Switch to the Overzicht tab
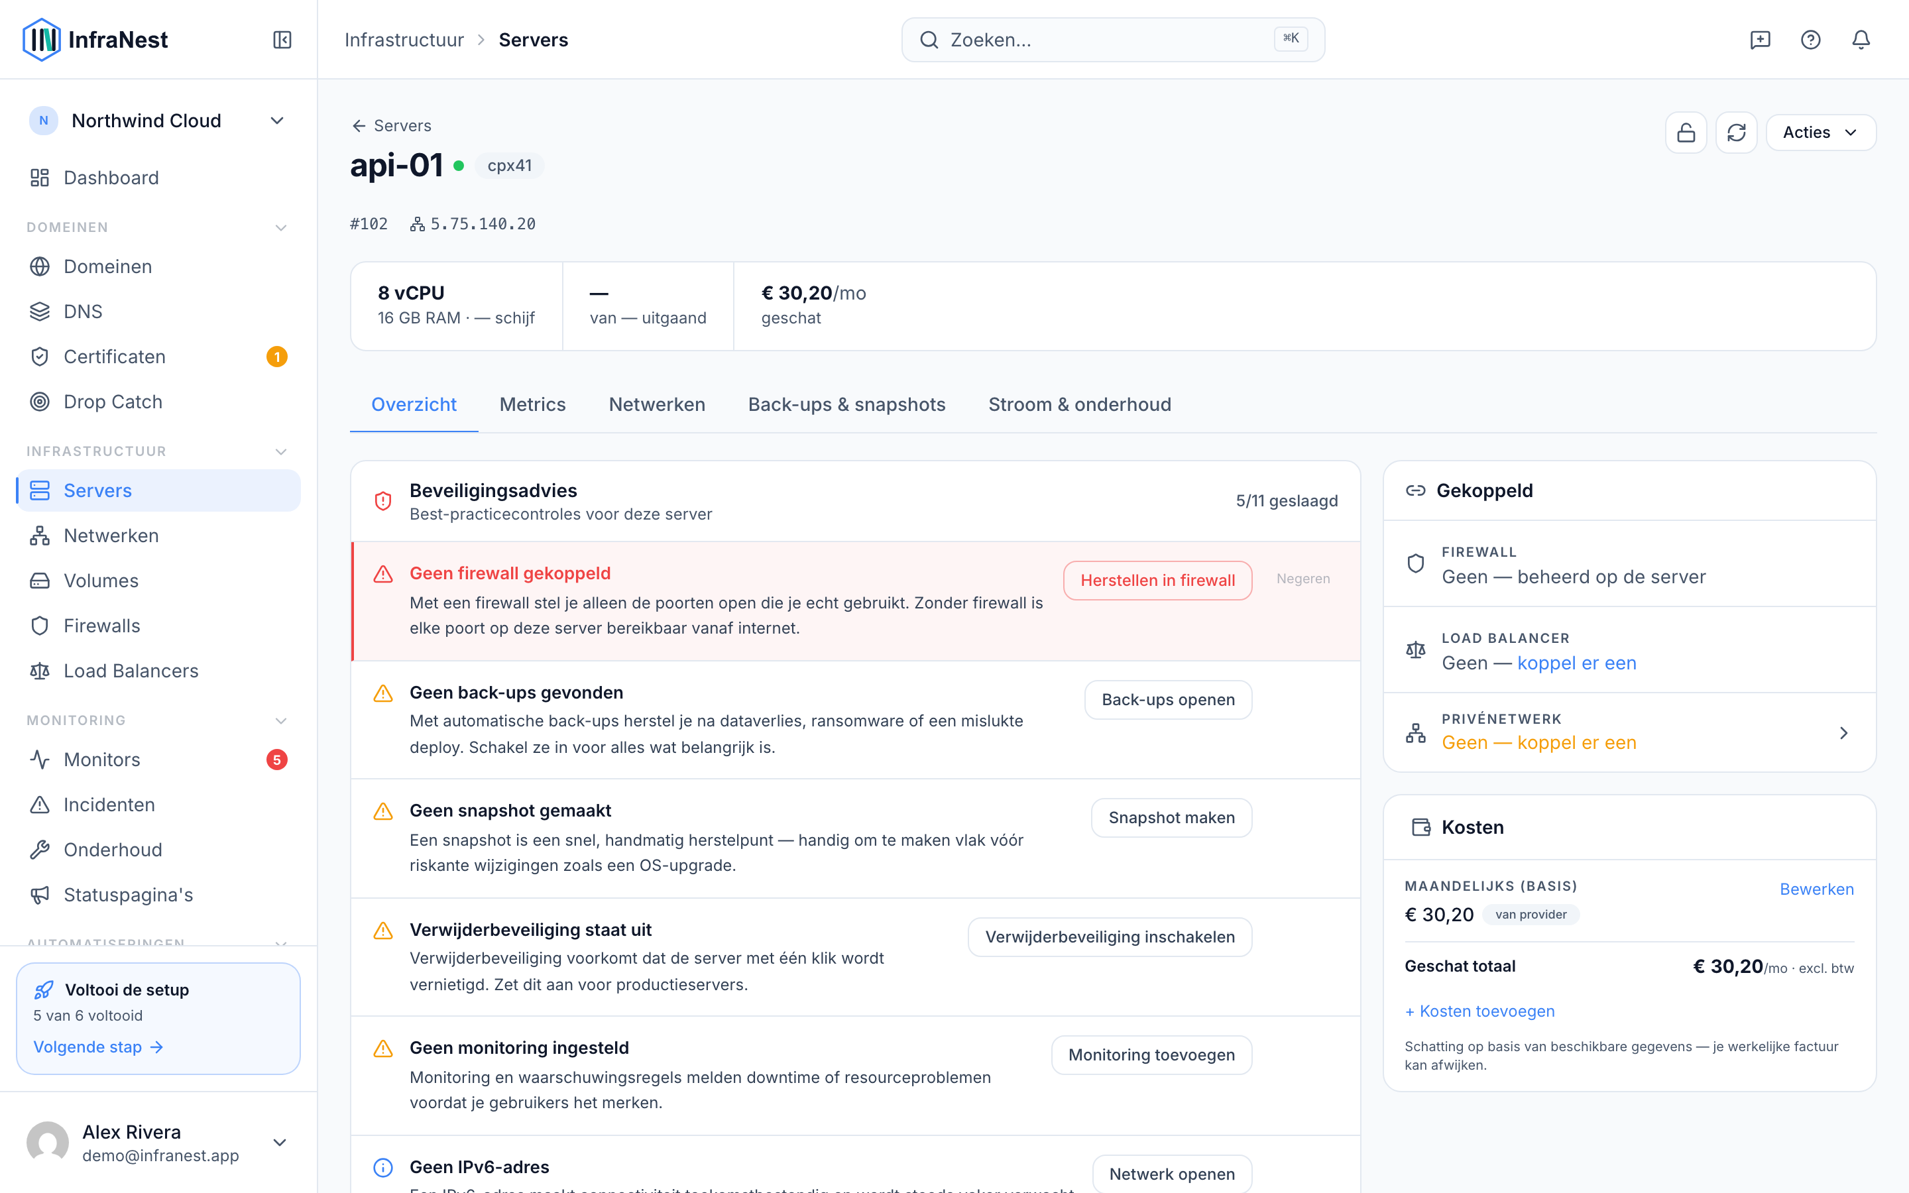This screenshot has width=1909, height=1193. pos(414,405)
